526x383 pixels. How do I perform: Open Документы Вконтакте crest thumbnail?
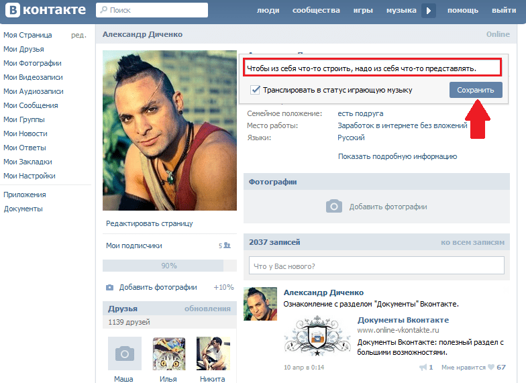(x=317, y=335)
